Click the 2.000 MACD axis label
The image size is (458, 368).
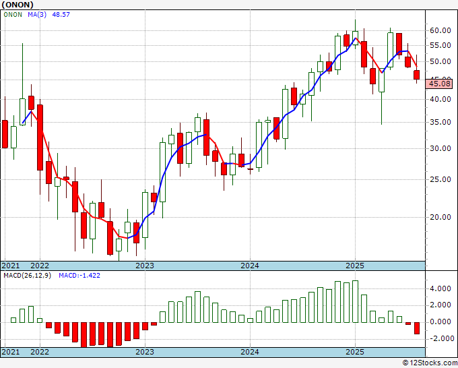(440, 305)
